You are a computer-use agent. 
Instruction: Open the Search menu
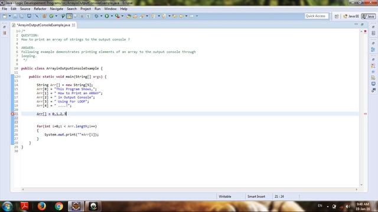[x=71, y=9]
